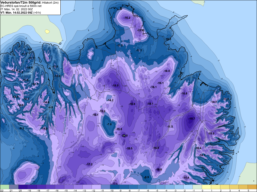Click the -7.8 temperature value on the map
Viewport: 257px width, 192px height.
click(109, 124)
